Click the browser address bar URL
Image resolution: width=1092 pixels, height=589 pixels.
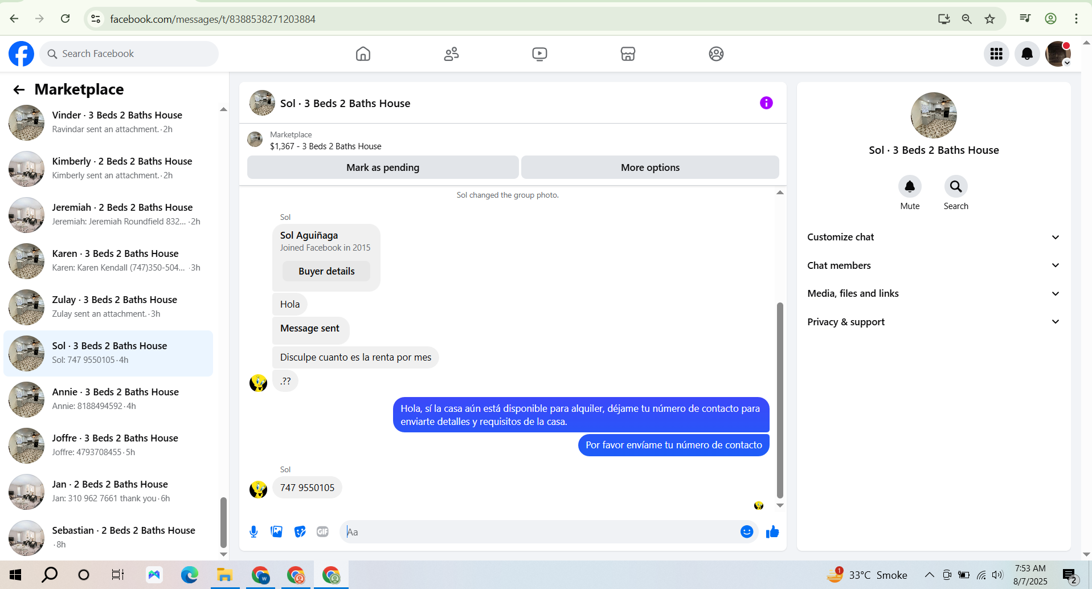(x=212, y=19)
